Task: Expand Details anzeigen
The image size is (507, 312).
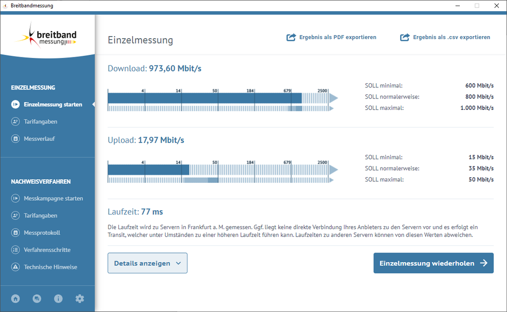Action: click(x=147, y=263)
